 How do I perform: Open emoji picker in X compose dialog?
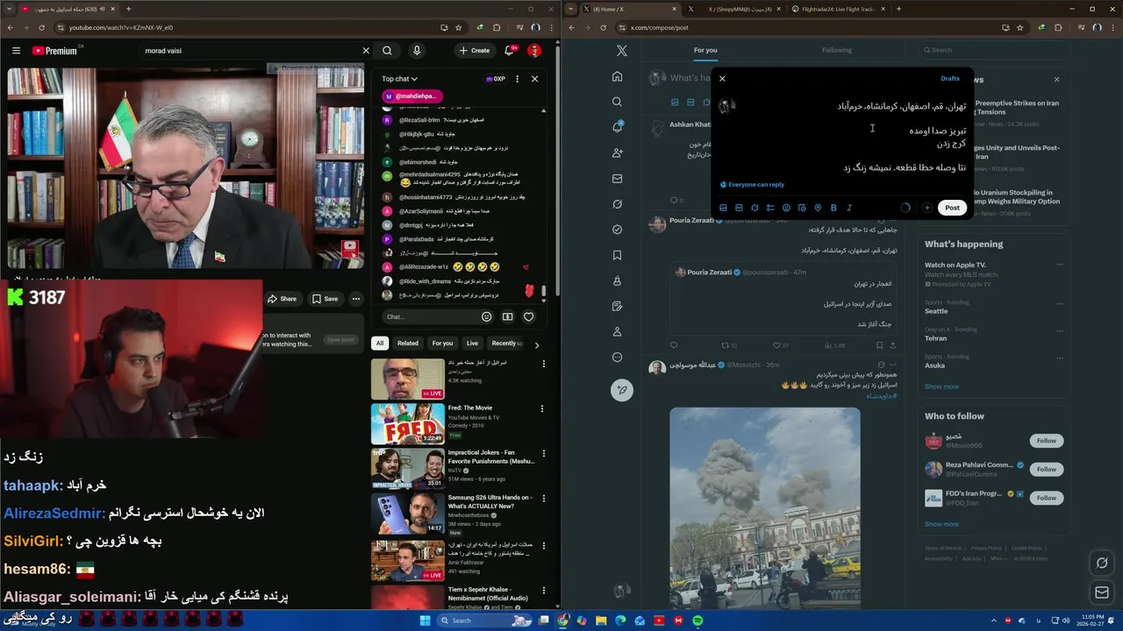(786, 208)
